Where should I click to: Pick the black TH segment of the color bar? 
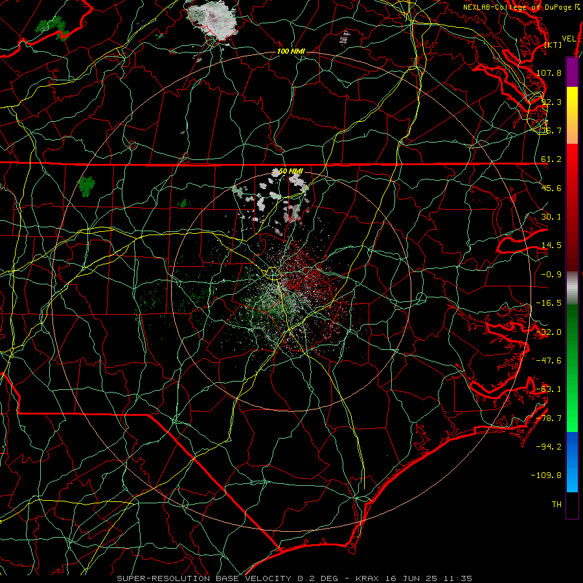click(572, 505)
